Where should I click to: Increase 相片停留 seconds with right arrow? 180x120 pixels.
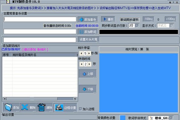89,53
